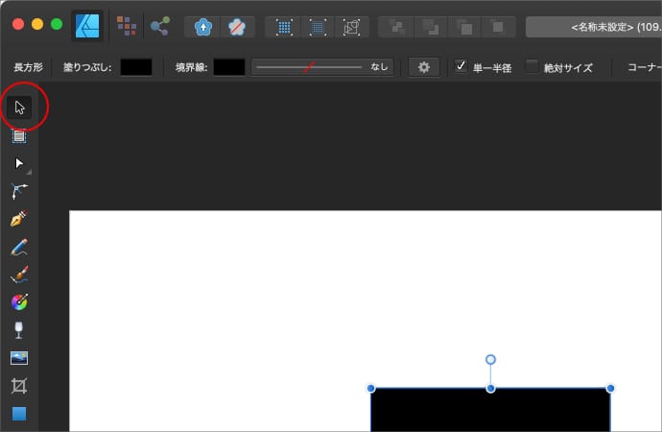662x432 pixels.
Task: Select the Vector Brush tool
Action: click(x=19, y=275)
